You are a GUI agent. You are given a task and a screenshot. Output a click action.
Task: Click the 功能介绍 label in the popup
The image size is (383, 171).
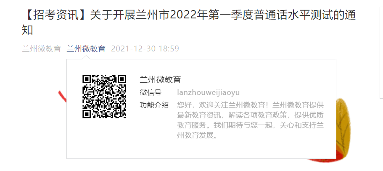[x=154, y=105]
